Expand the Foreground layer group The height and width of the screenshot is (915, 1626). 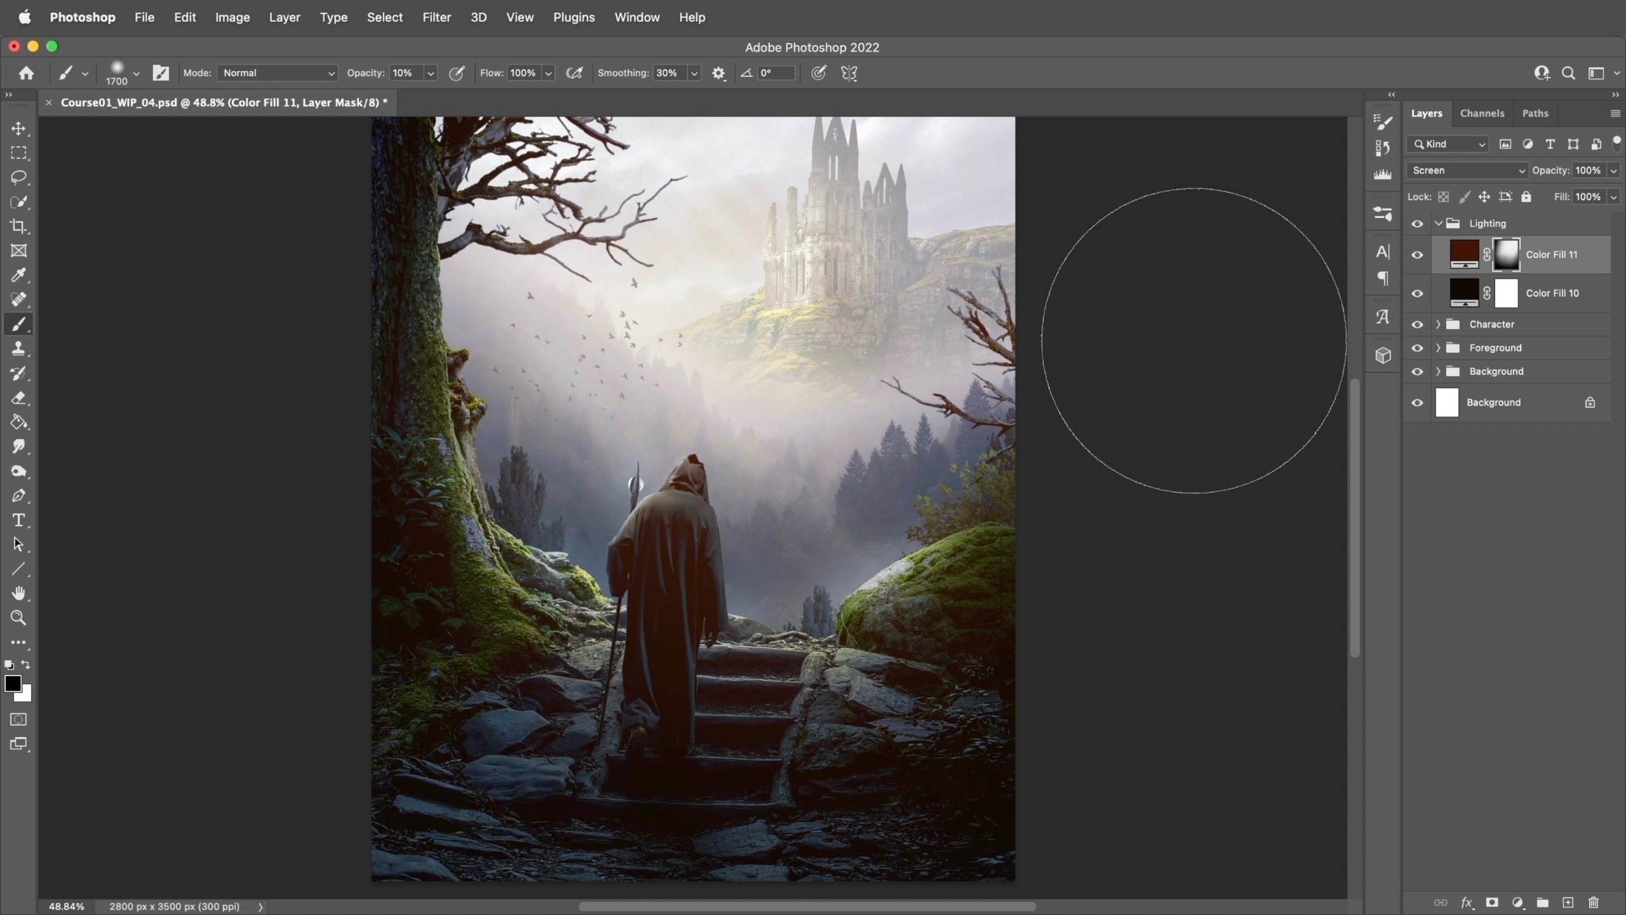point(1438,348)
